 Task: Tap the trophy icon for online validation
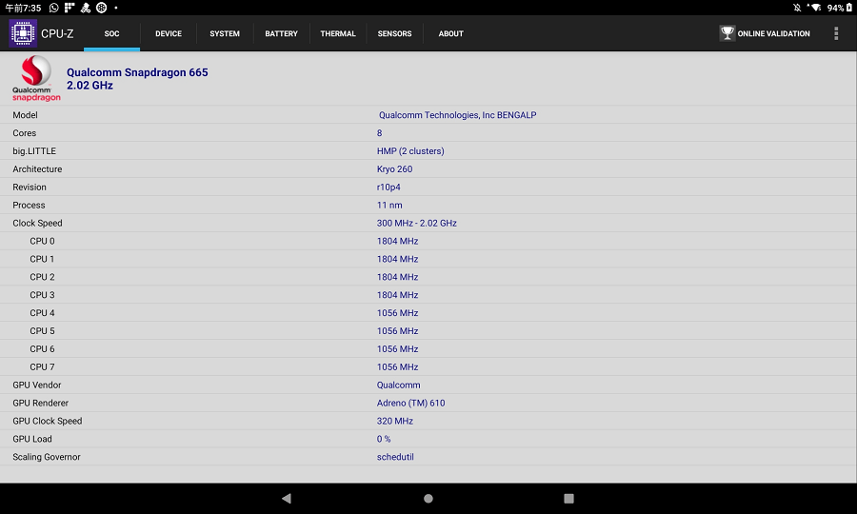coord(727,33)
